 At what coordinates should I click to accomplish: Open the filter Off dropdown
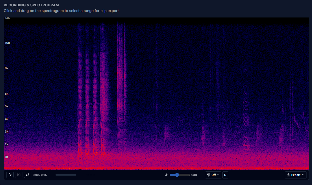point(213,175)
